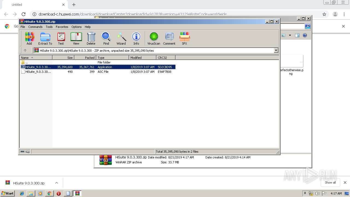Open the Help menu
350x197 pixels.
[87, 27]
